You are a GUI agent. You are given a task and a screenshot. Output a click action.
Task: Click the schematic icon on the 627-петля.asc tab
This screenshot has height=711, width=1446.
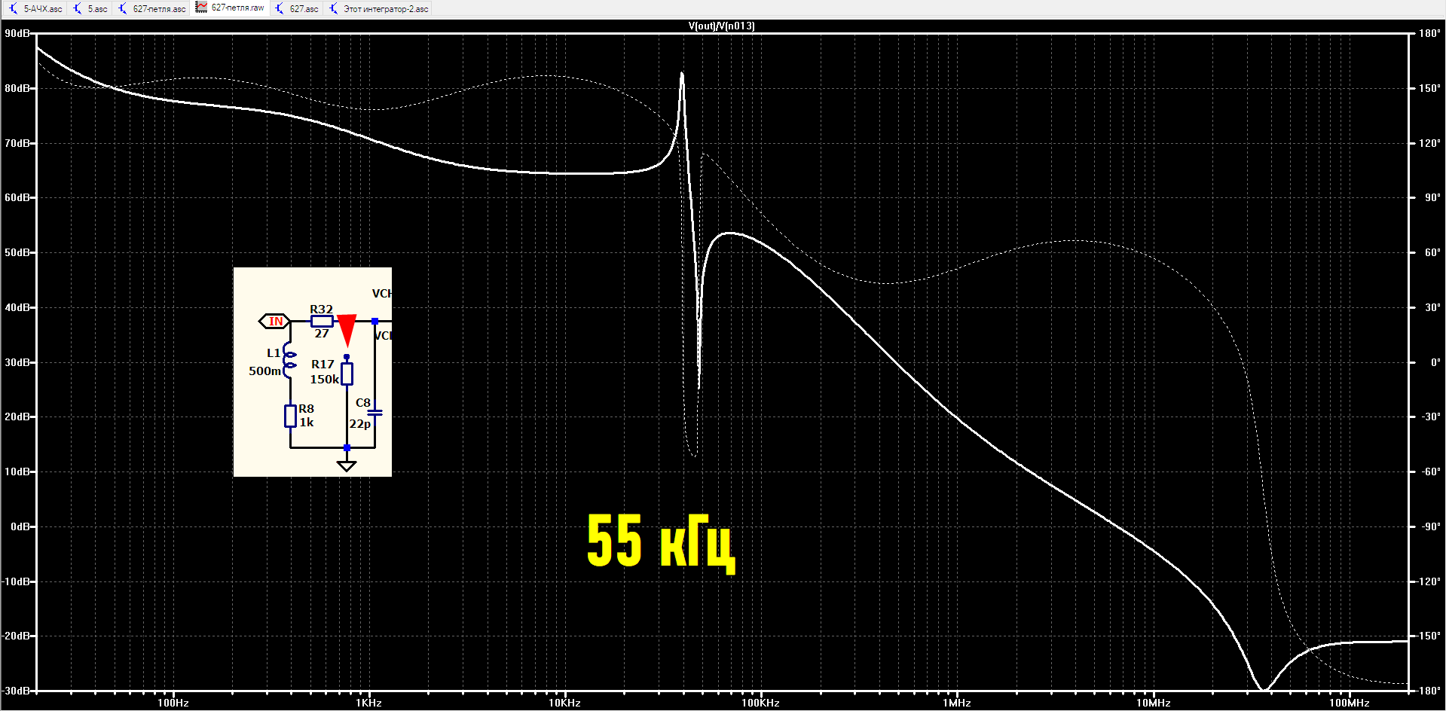tap(123, 8)
